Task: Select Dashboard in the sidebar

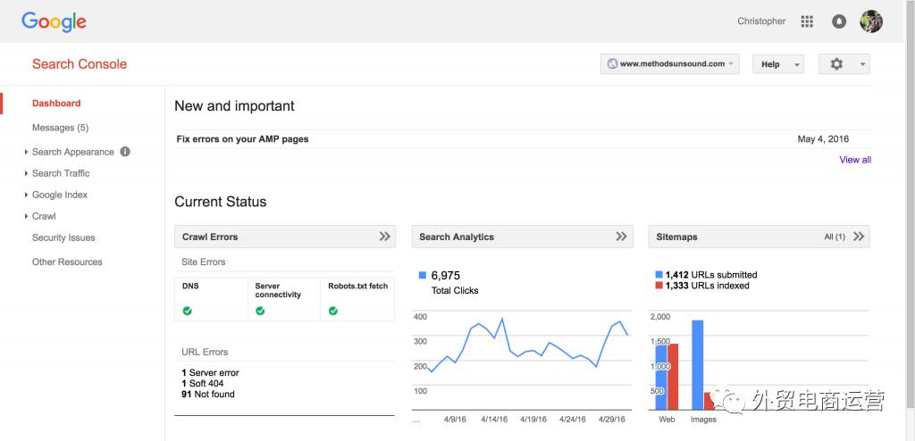Action: pos(56,104)
